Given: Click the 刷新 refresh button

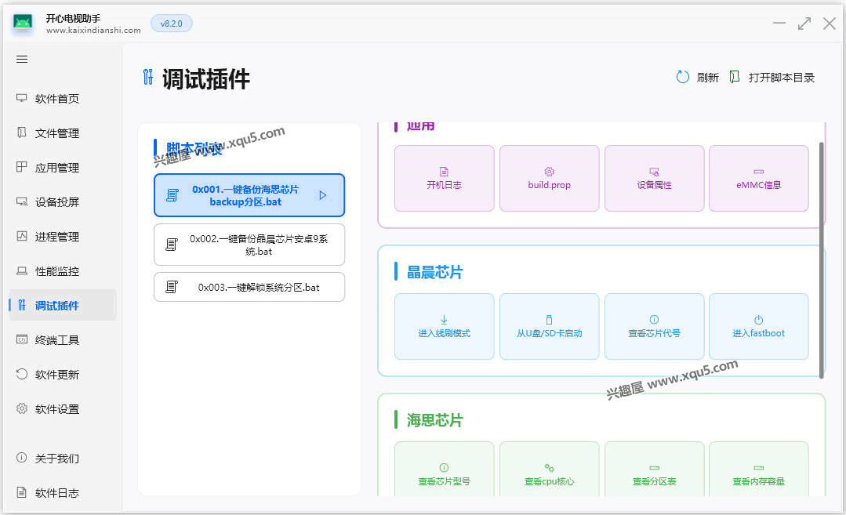Looking at the screenshot, I should 697,77.
